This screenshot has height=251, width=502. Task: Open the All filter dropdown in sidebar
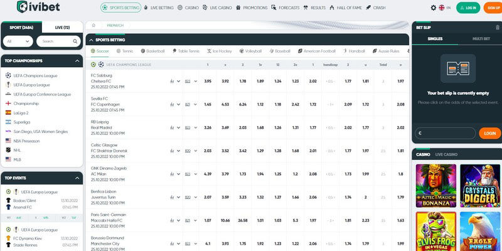point(18,41)
